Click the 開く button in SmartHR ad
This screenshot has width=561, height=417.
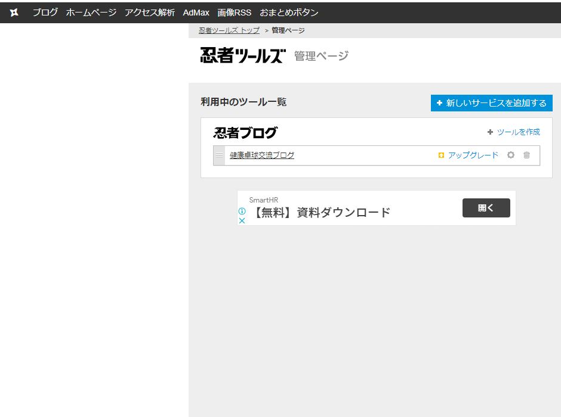tap(486, 208)
